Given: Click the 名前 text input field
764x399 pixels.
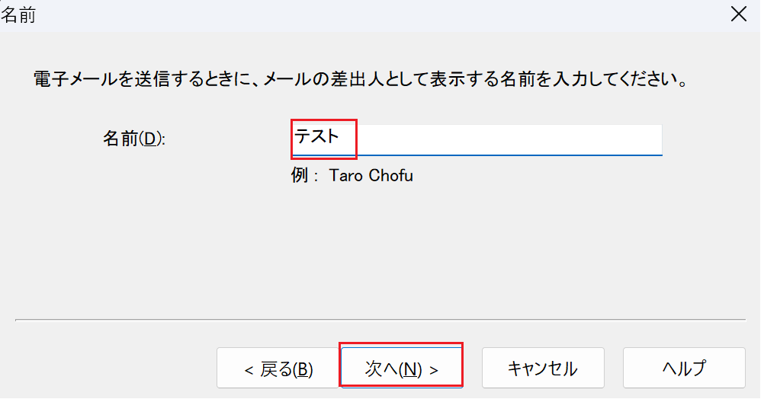Looking at the screenshot, I should coord(473,139).
